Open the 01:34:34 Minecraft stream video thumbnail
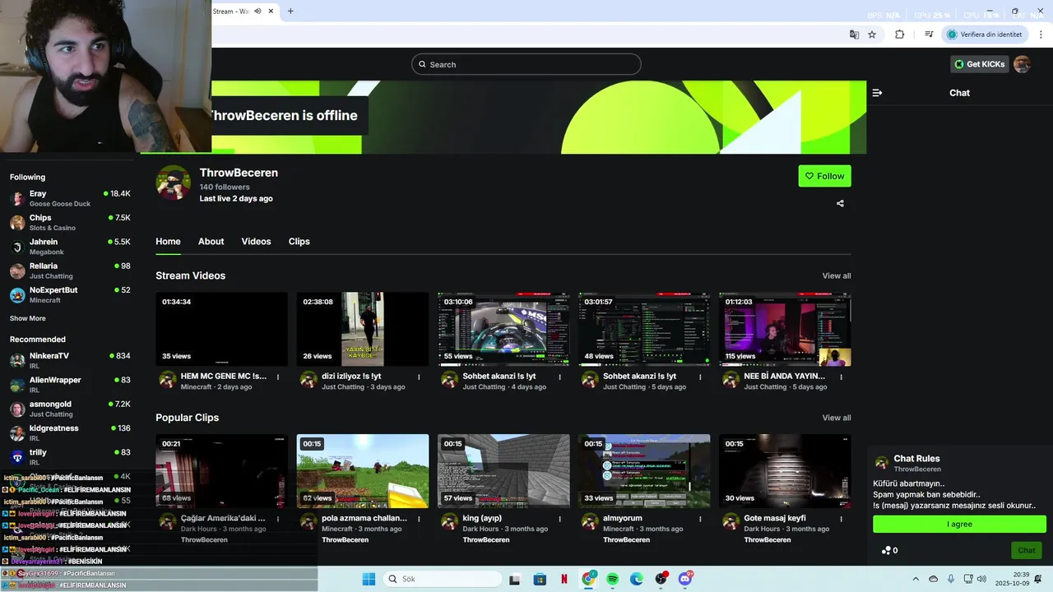Image resolution: width=1053 pixels, height=592 pixels. [x=222, y=329]
